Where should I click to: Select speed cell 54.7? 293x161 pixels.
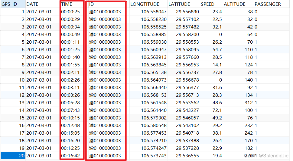[217, 50]
